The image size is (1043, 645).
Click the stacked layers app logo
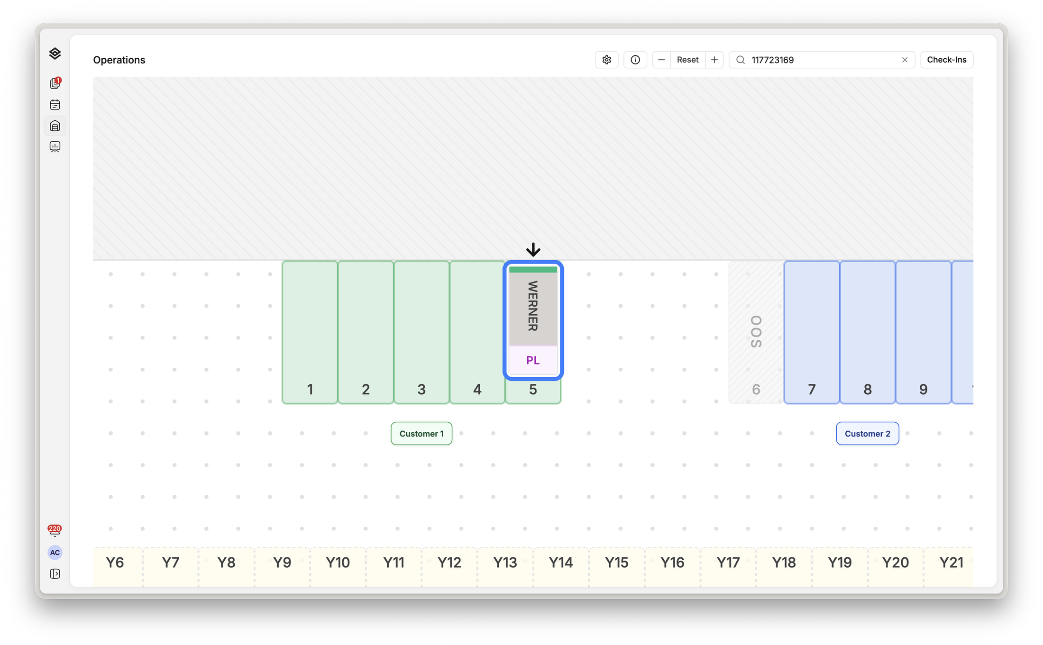tap(55, 54)
